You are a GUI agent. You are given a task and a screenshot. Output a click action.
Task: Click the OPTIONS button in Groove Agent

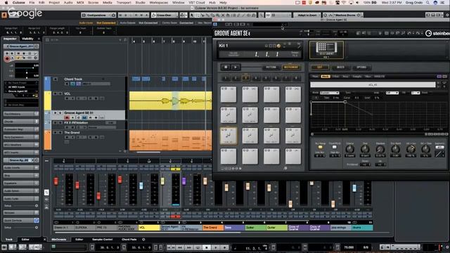[361, 67]
